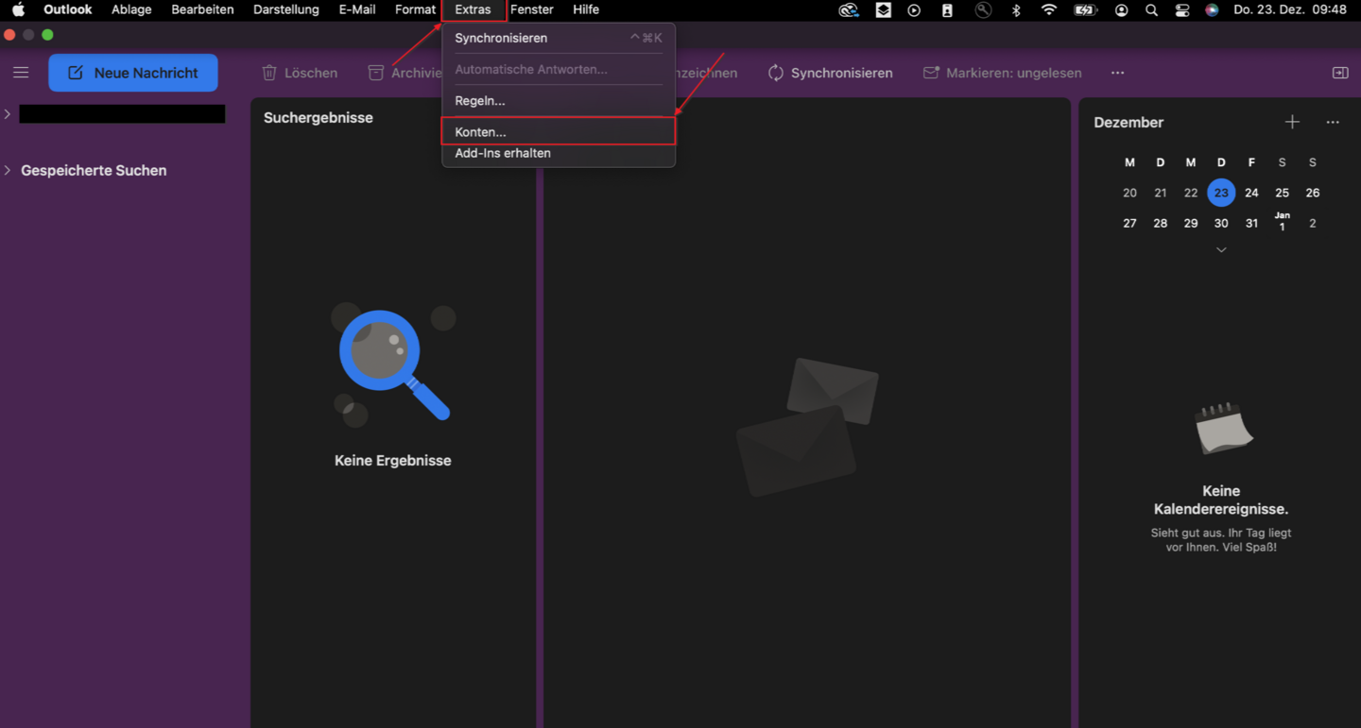This screenshot has width=1361, height=728.
Task: Click the Dezember month heading
Action: pos(1128,123)
